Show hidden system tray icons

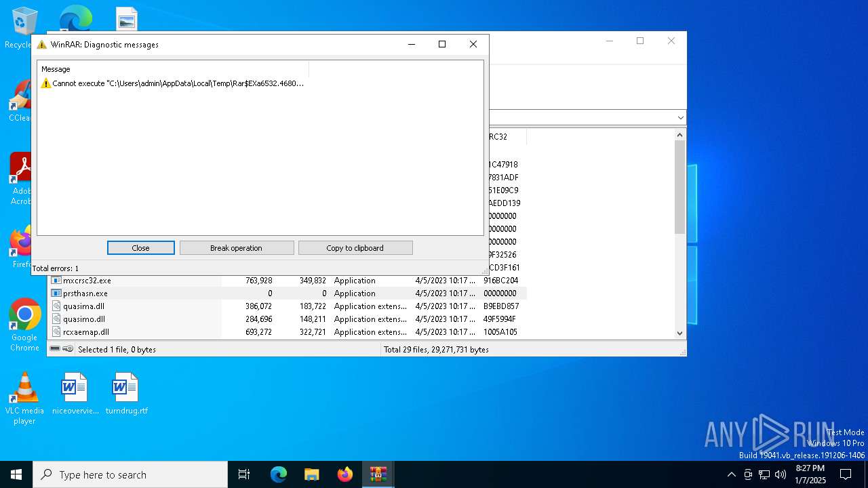[x=731, y=474]
